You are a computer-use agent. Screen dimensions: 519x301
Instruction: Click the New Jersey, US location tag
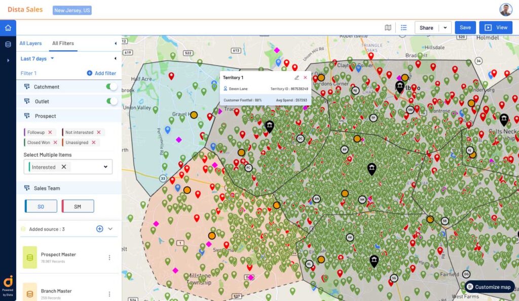(x=72, y=10)
